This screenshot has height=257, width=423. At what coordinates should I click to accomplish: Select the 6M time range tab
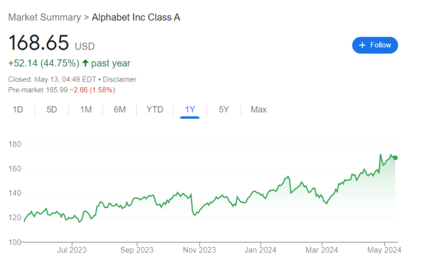point(119,109)
